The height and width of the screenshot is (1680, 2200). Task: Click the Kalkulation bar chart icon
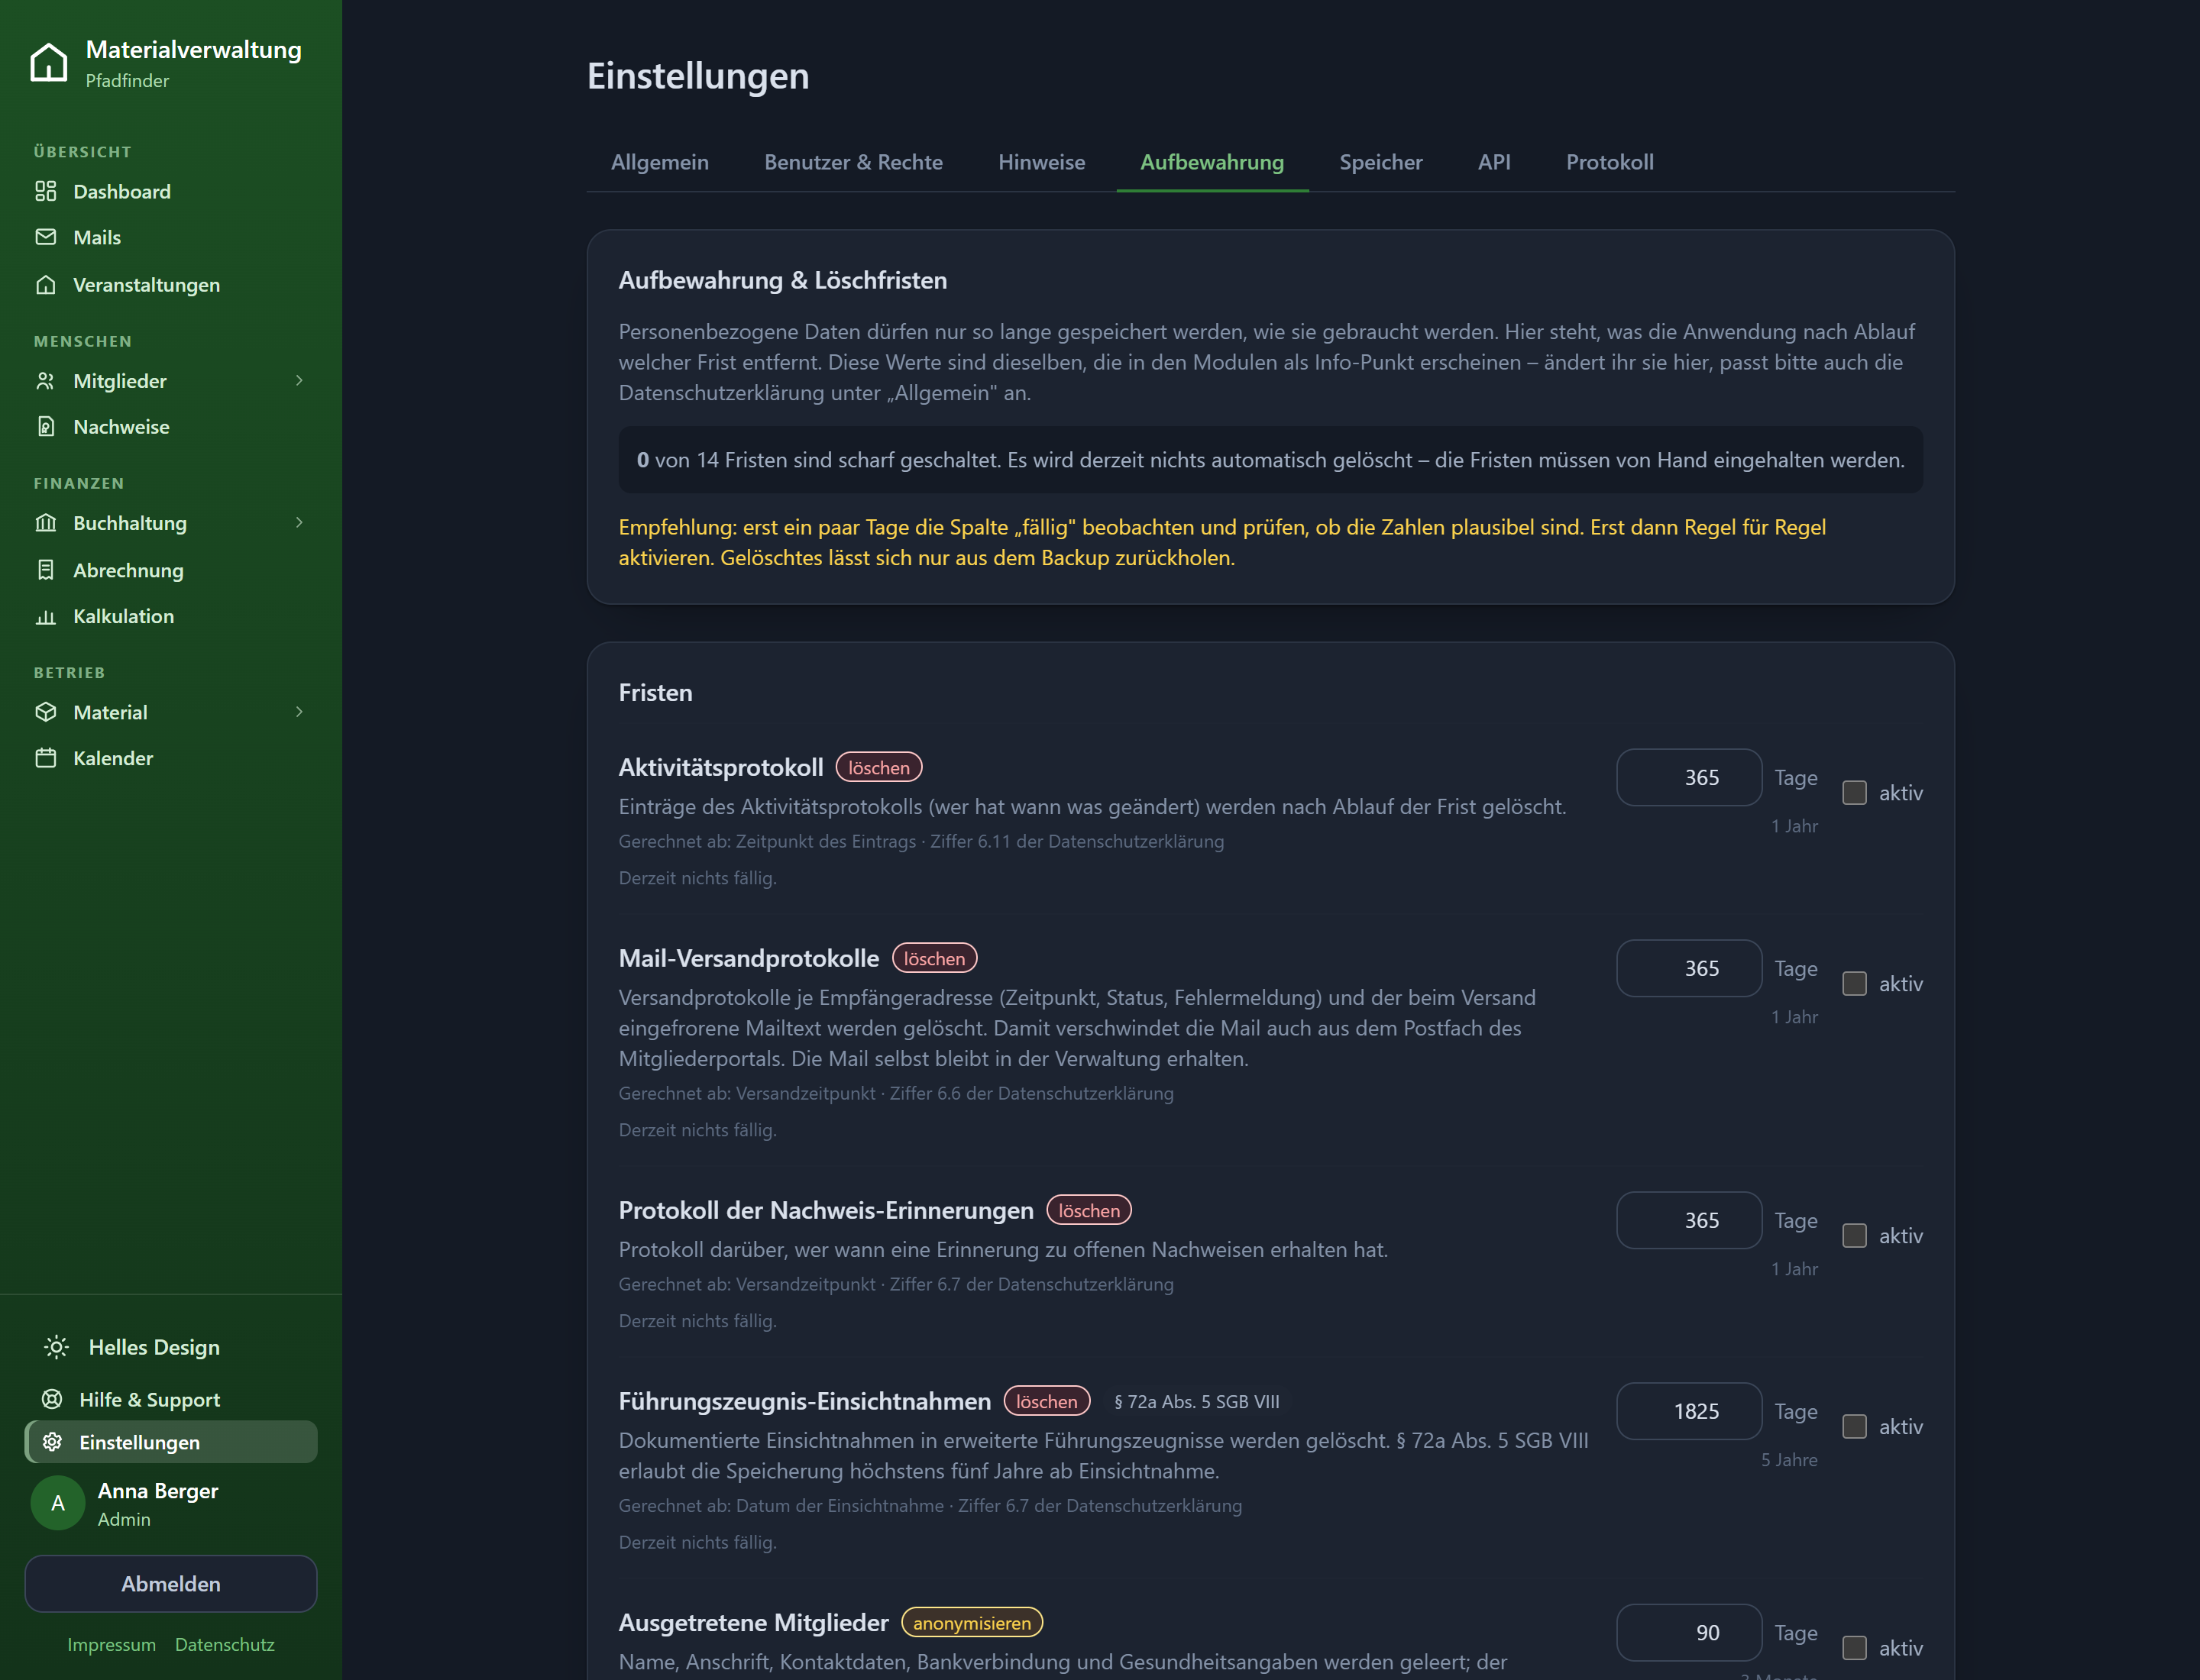coord(46,616)
